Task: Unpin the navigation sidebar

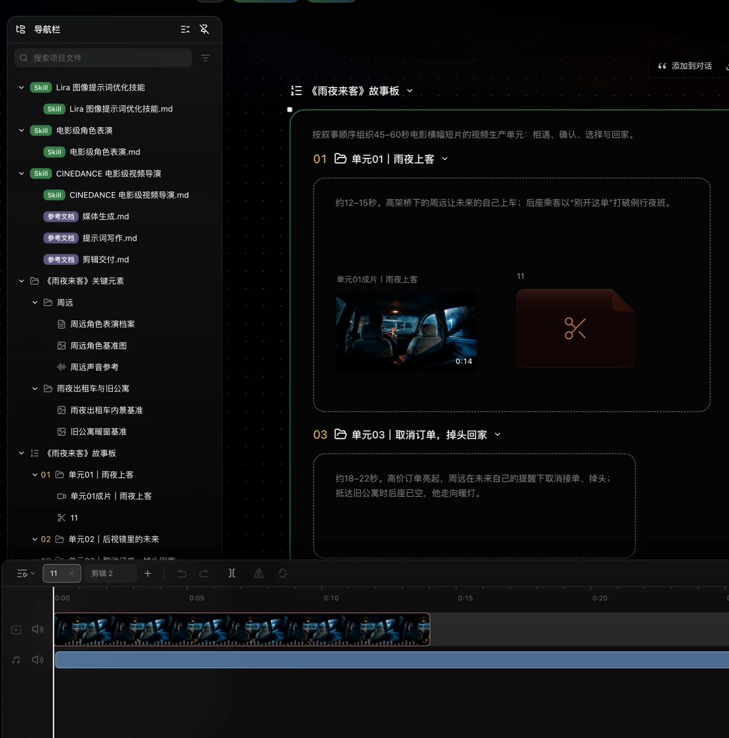Action: 204,30
